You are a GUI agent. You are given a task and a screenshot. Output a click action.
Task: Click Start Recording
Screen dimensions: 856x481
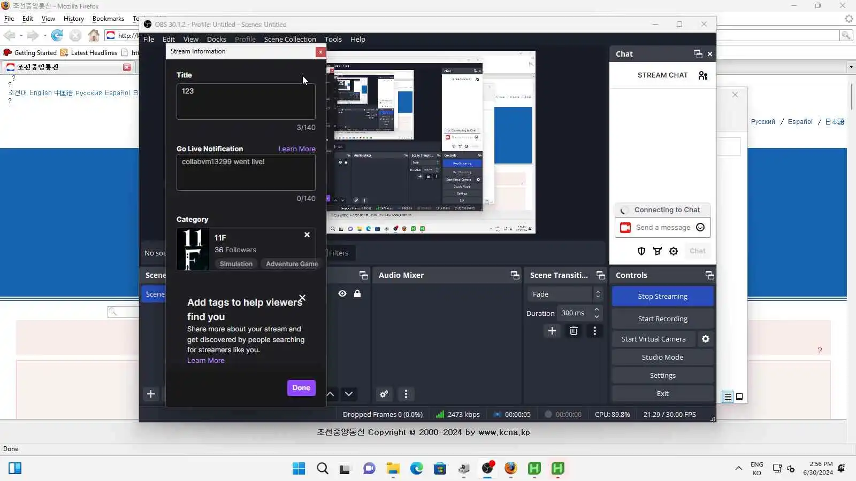point(663,319)
